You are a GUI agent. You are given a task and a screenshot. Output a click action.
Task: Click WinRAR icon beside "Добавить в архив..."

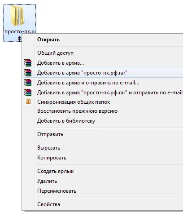[x=28, y=63]
